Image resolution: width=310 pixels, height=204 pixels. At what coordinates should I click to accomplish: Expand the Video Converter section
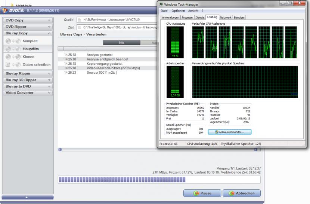coord(28,93)
